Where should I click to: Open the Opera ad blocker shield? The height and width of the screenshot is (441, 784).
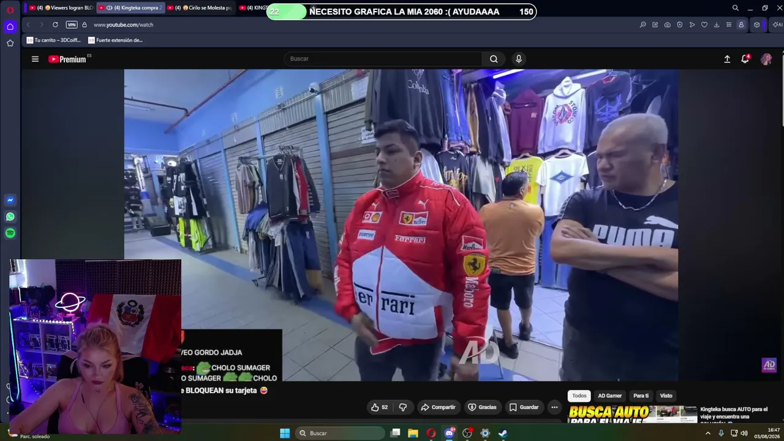679,24
